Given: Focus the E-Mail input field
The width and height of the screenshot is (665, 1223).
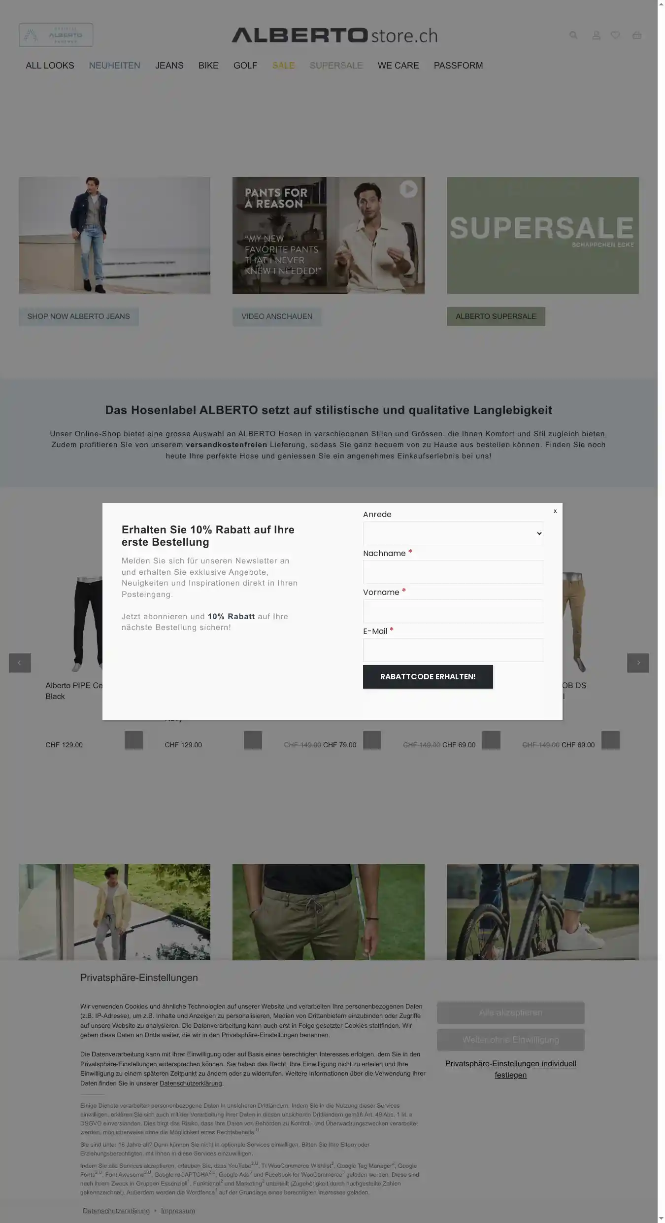Looking at the screenshot, I should coord(453,650).
